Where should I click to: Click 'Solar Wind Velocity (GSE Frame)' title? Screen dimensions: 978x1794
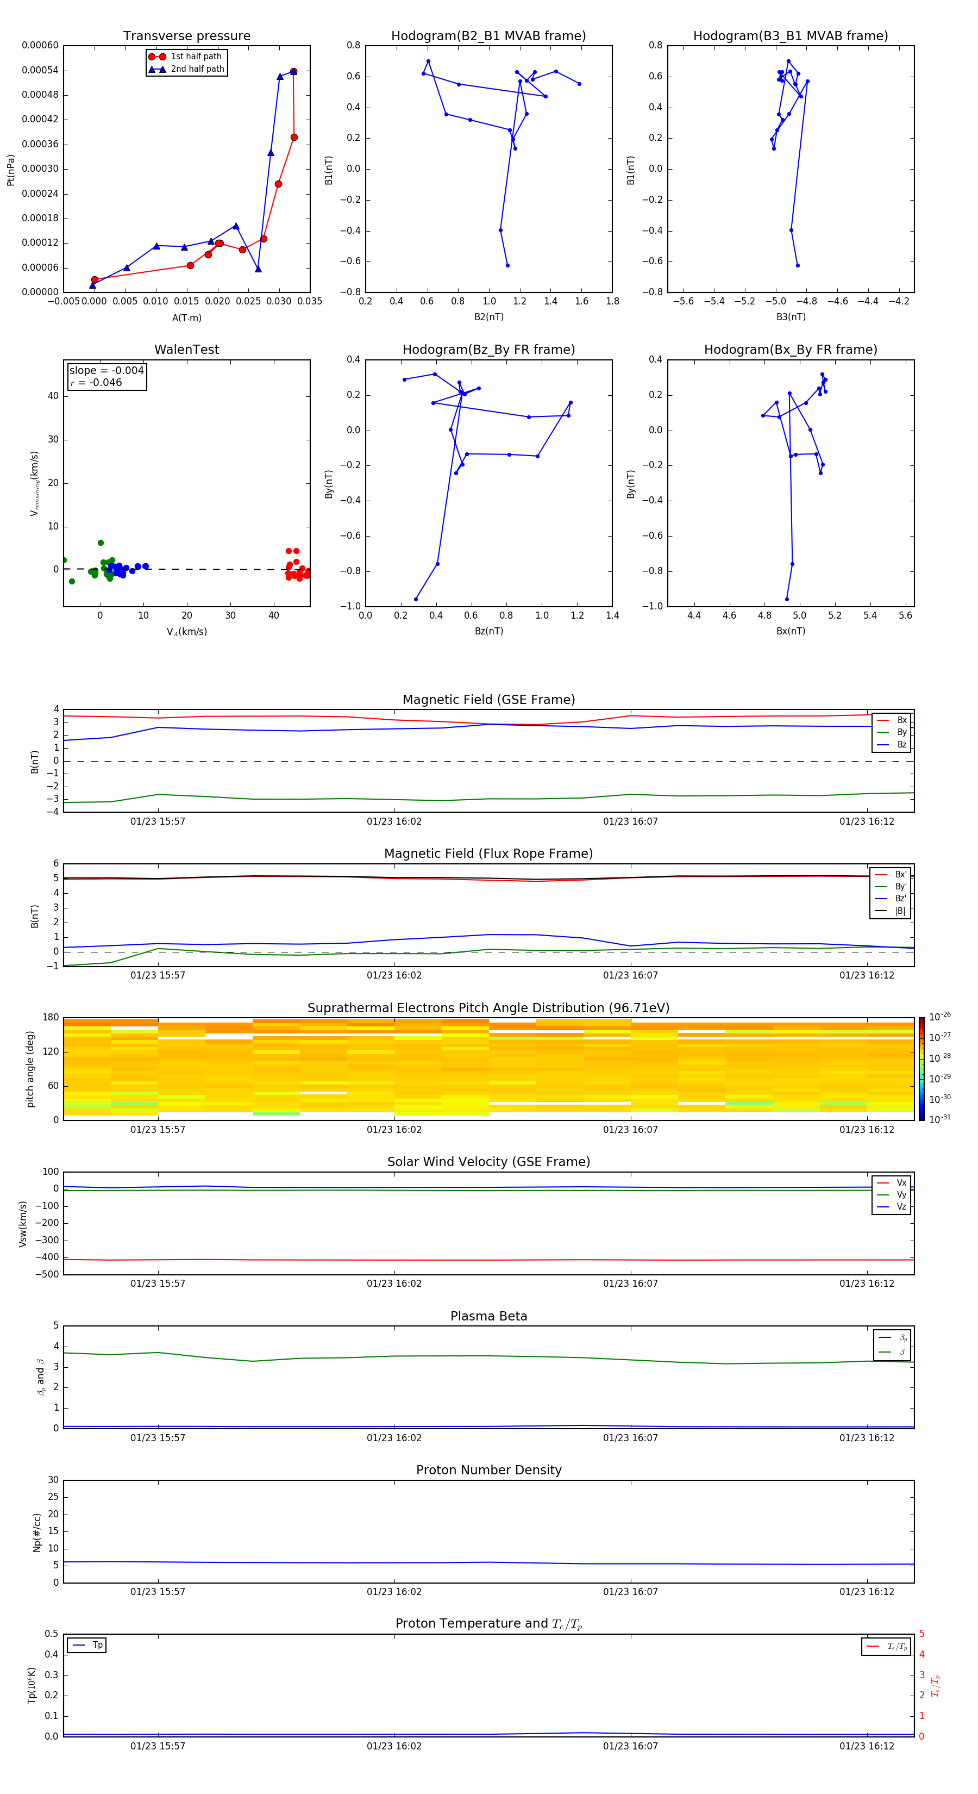coord(488,1162)
